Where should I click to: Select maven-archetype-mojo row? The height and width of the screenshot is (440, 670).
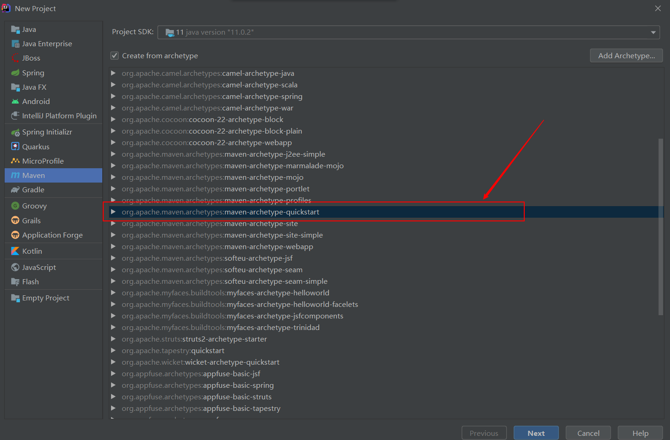click(386, 177)
